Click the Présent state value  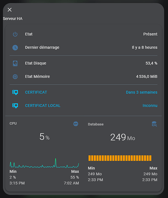coord(150,34)
